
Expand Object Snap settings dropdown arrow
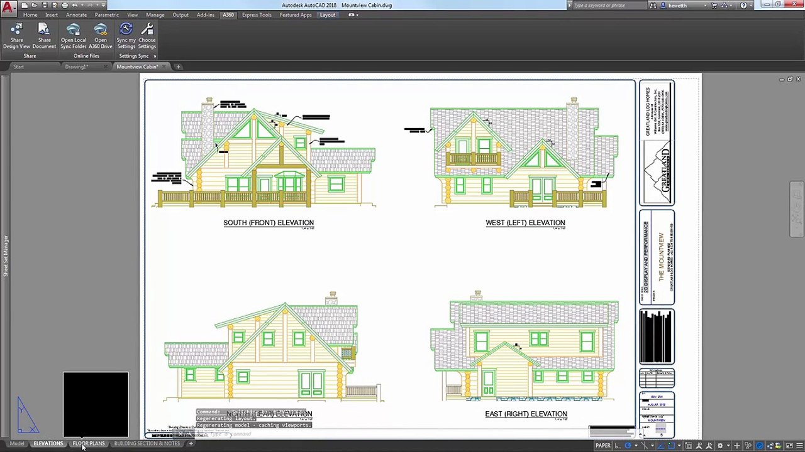click(x=679, y=446)
